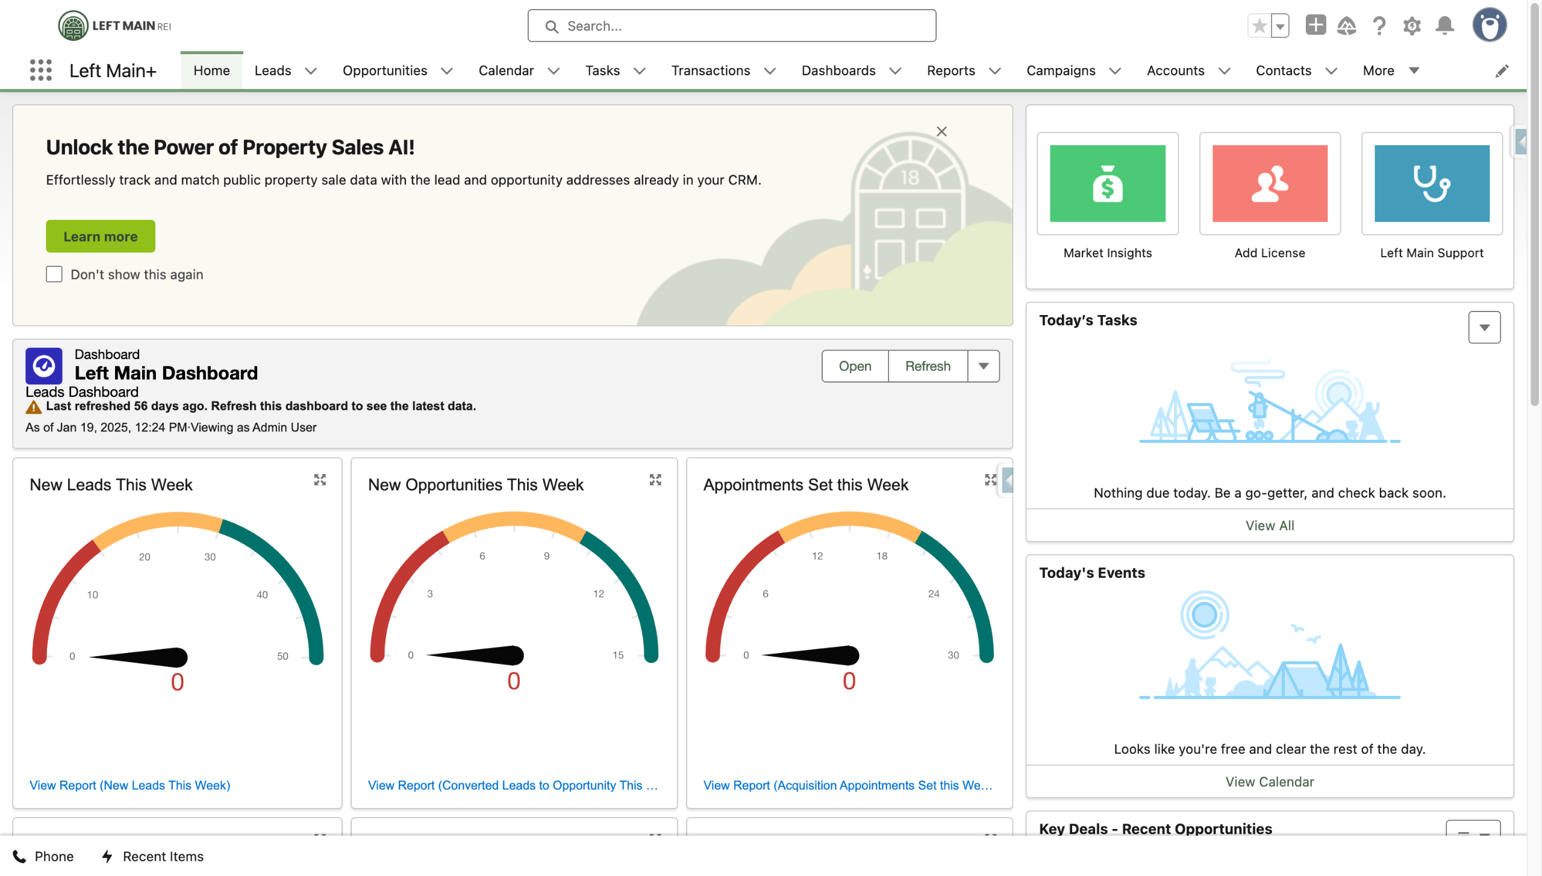Click into the global Search field

tap(731, 26)
